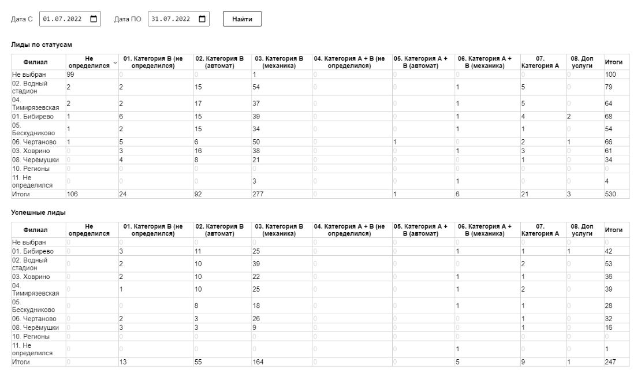The width and height of the screenshot is (641, 391).
Task: Click the Успешные лиды heading
Action: tap(38, 213)
